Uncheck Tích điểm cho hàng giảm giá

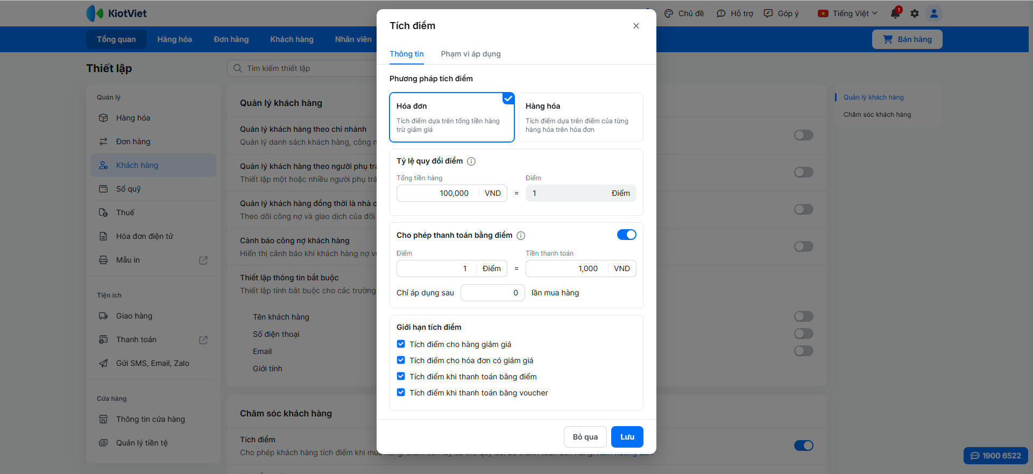click(x=401, y=344)
